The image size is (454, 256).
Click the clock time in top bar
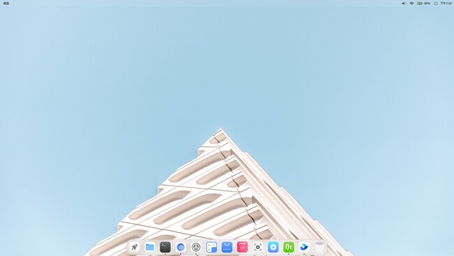446,3
